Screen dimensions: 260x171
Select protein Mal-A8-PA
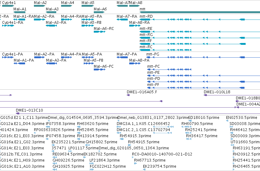[135, 63]
